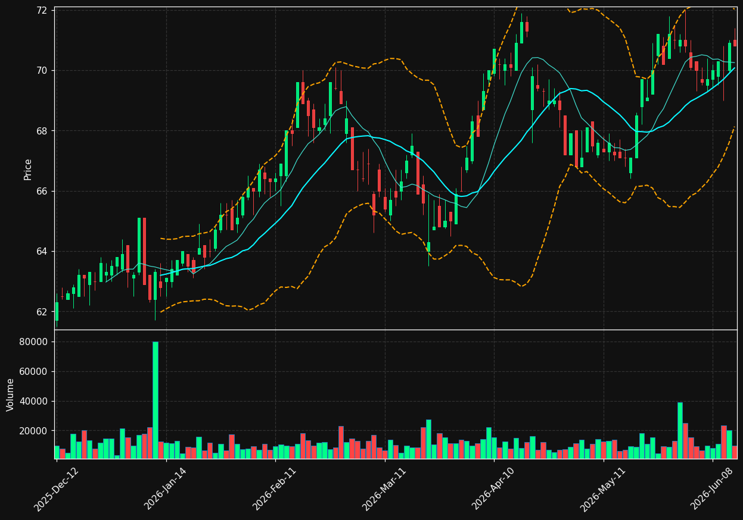Click the 2026-Jun-08 date label
Viewport: 743px width, 520px height.
tap(712, 489)
